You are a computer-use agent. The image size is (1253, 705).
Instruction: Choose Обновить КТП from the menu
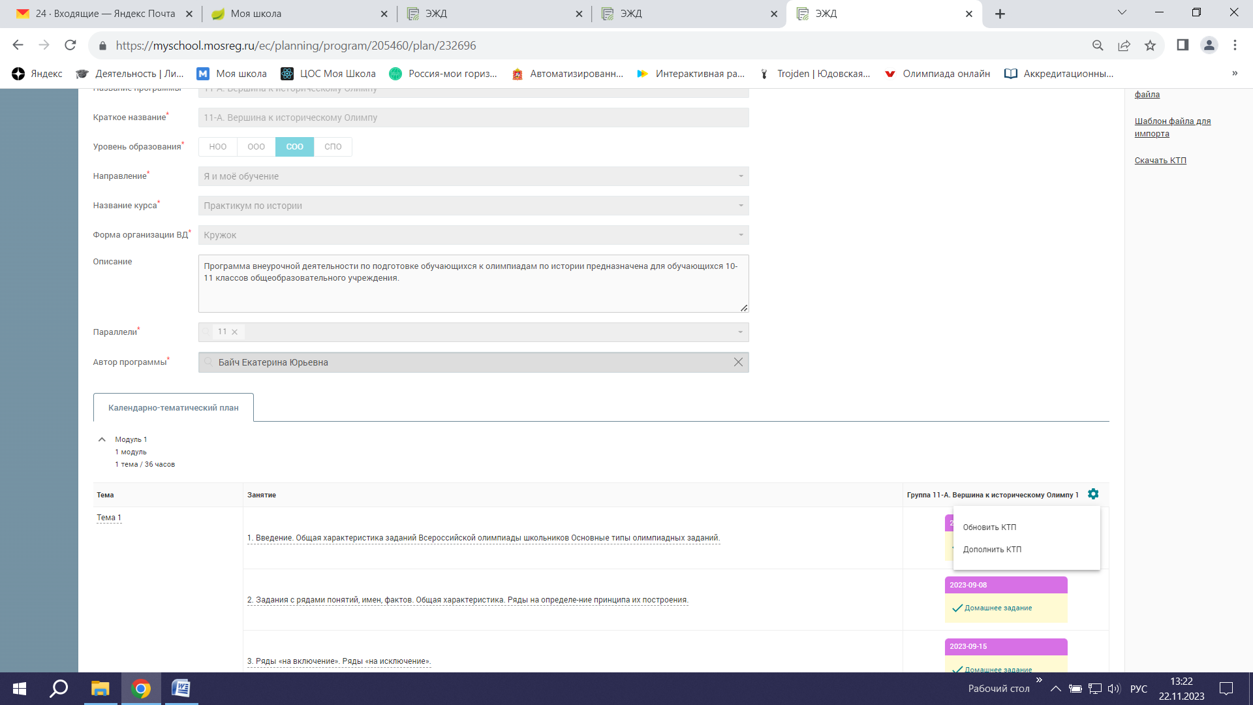click(989, 527)
